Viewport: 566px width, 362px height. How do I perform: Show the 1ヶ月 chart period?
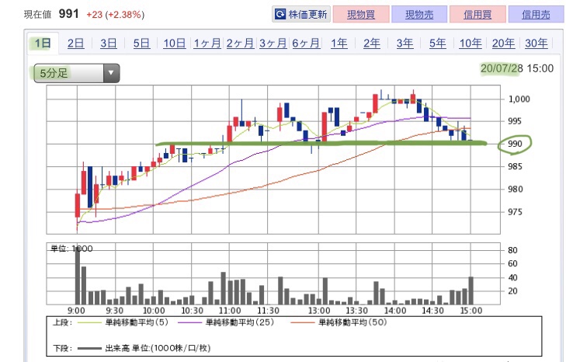207,44
